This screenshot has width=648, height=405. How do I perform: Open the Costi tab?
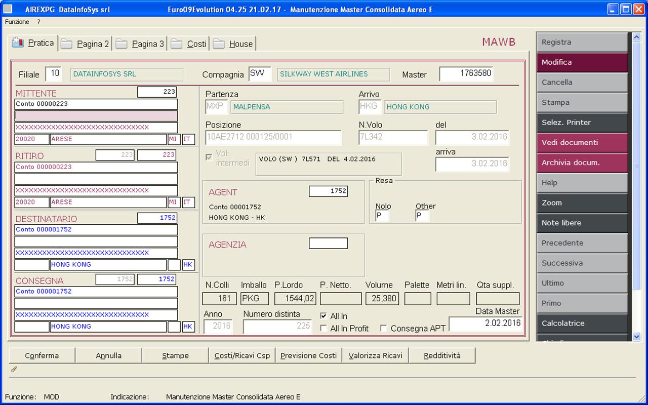tap(189, 44)
